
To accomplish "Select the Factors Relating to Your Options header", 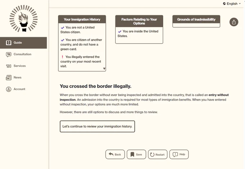I will pyautogui.click(x=139, y=21).
